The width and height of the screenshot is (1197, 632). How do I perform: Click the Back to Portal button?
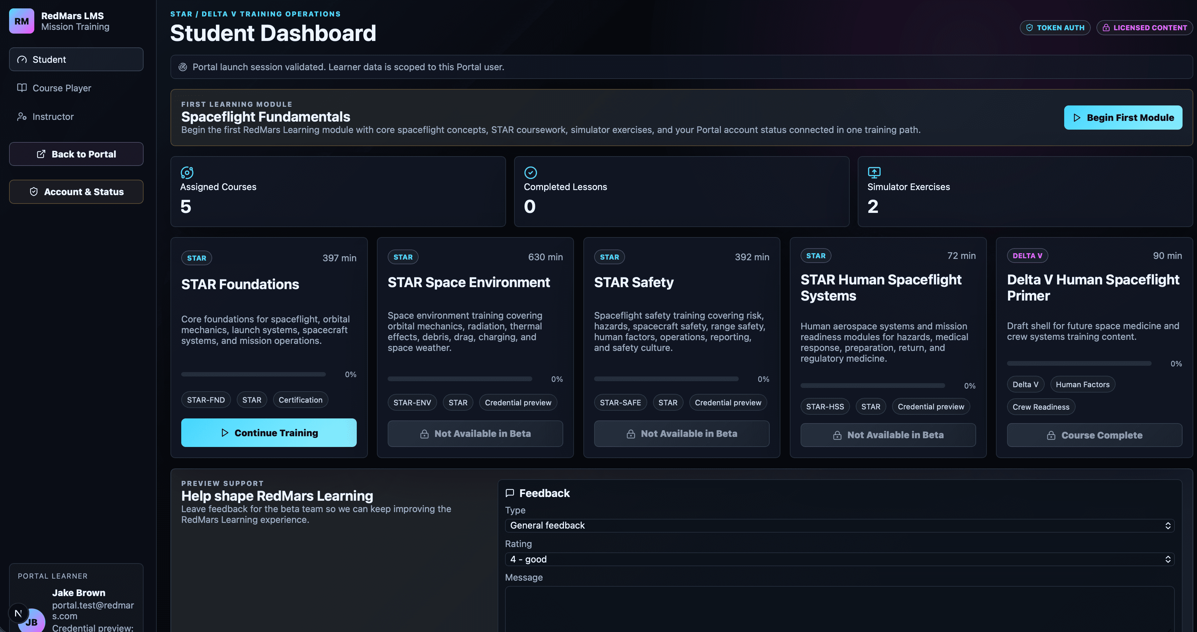(76, 154)
